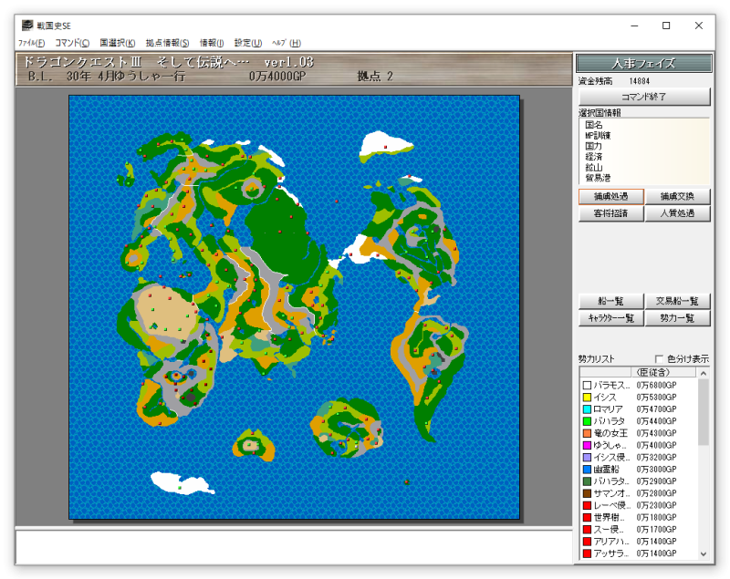Viewport: 730px width, 579px height.
Task: Click the コマンド終了 button
Action: tap(644, 97)
